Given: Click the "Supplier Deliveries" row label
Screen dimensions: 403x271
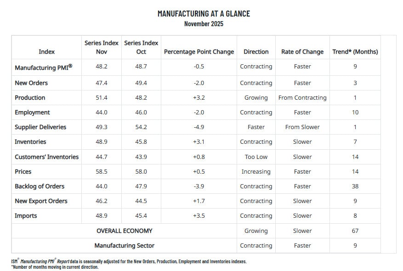Looking at the screenshot, I should (x=40, y=127).
